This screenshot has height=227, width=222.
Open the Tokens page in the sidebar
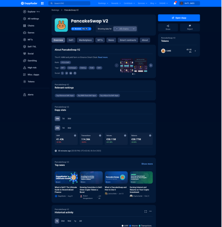tap(29, 82)
